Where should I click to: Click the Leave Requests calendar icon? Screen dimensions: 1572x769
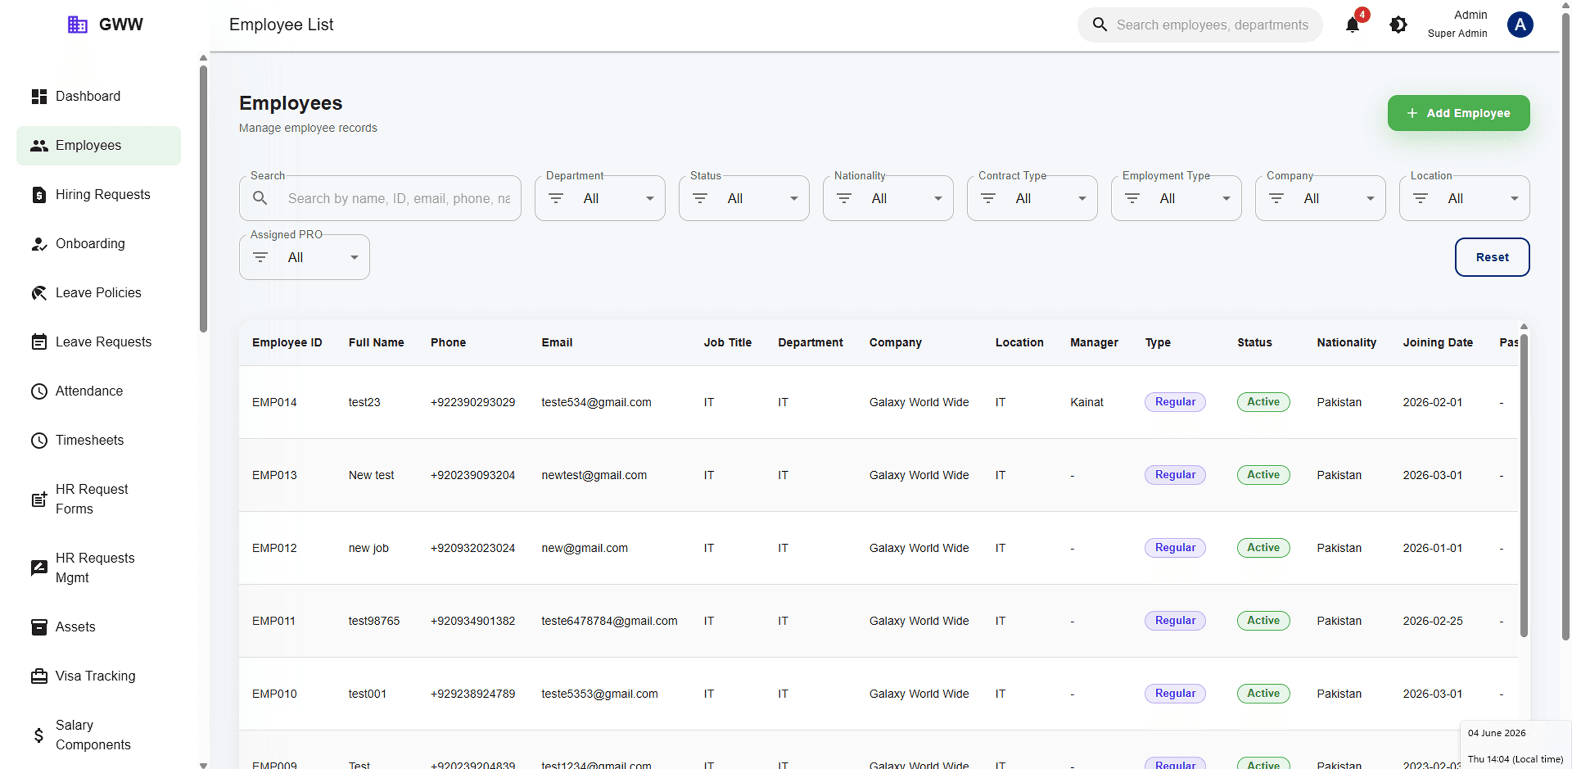click(39, 342)
